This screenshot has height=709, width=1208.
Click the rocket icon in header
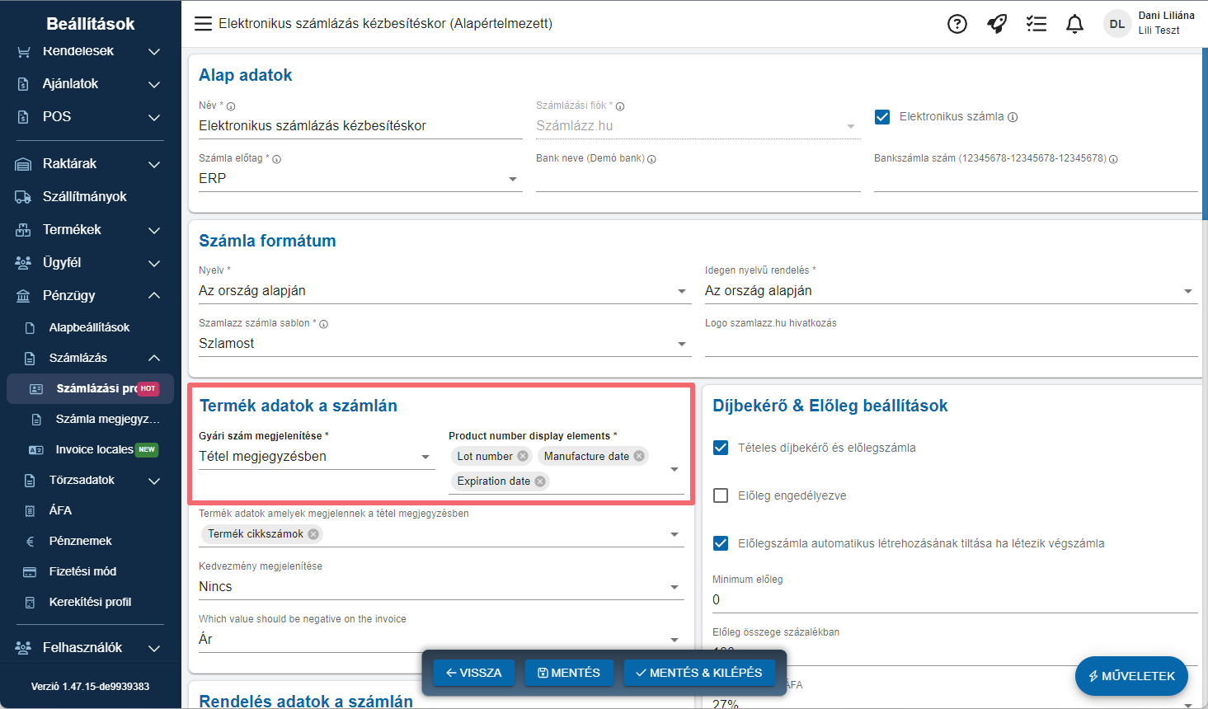(997, 24)
